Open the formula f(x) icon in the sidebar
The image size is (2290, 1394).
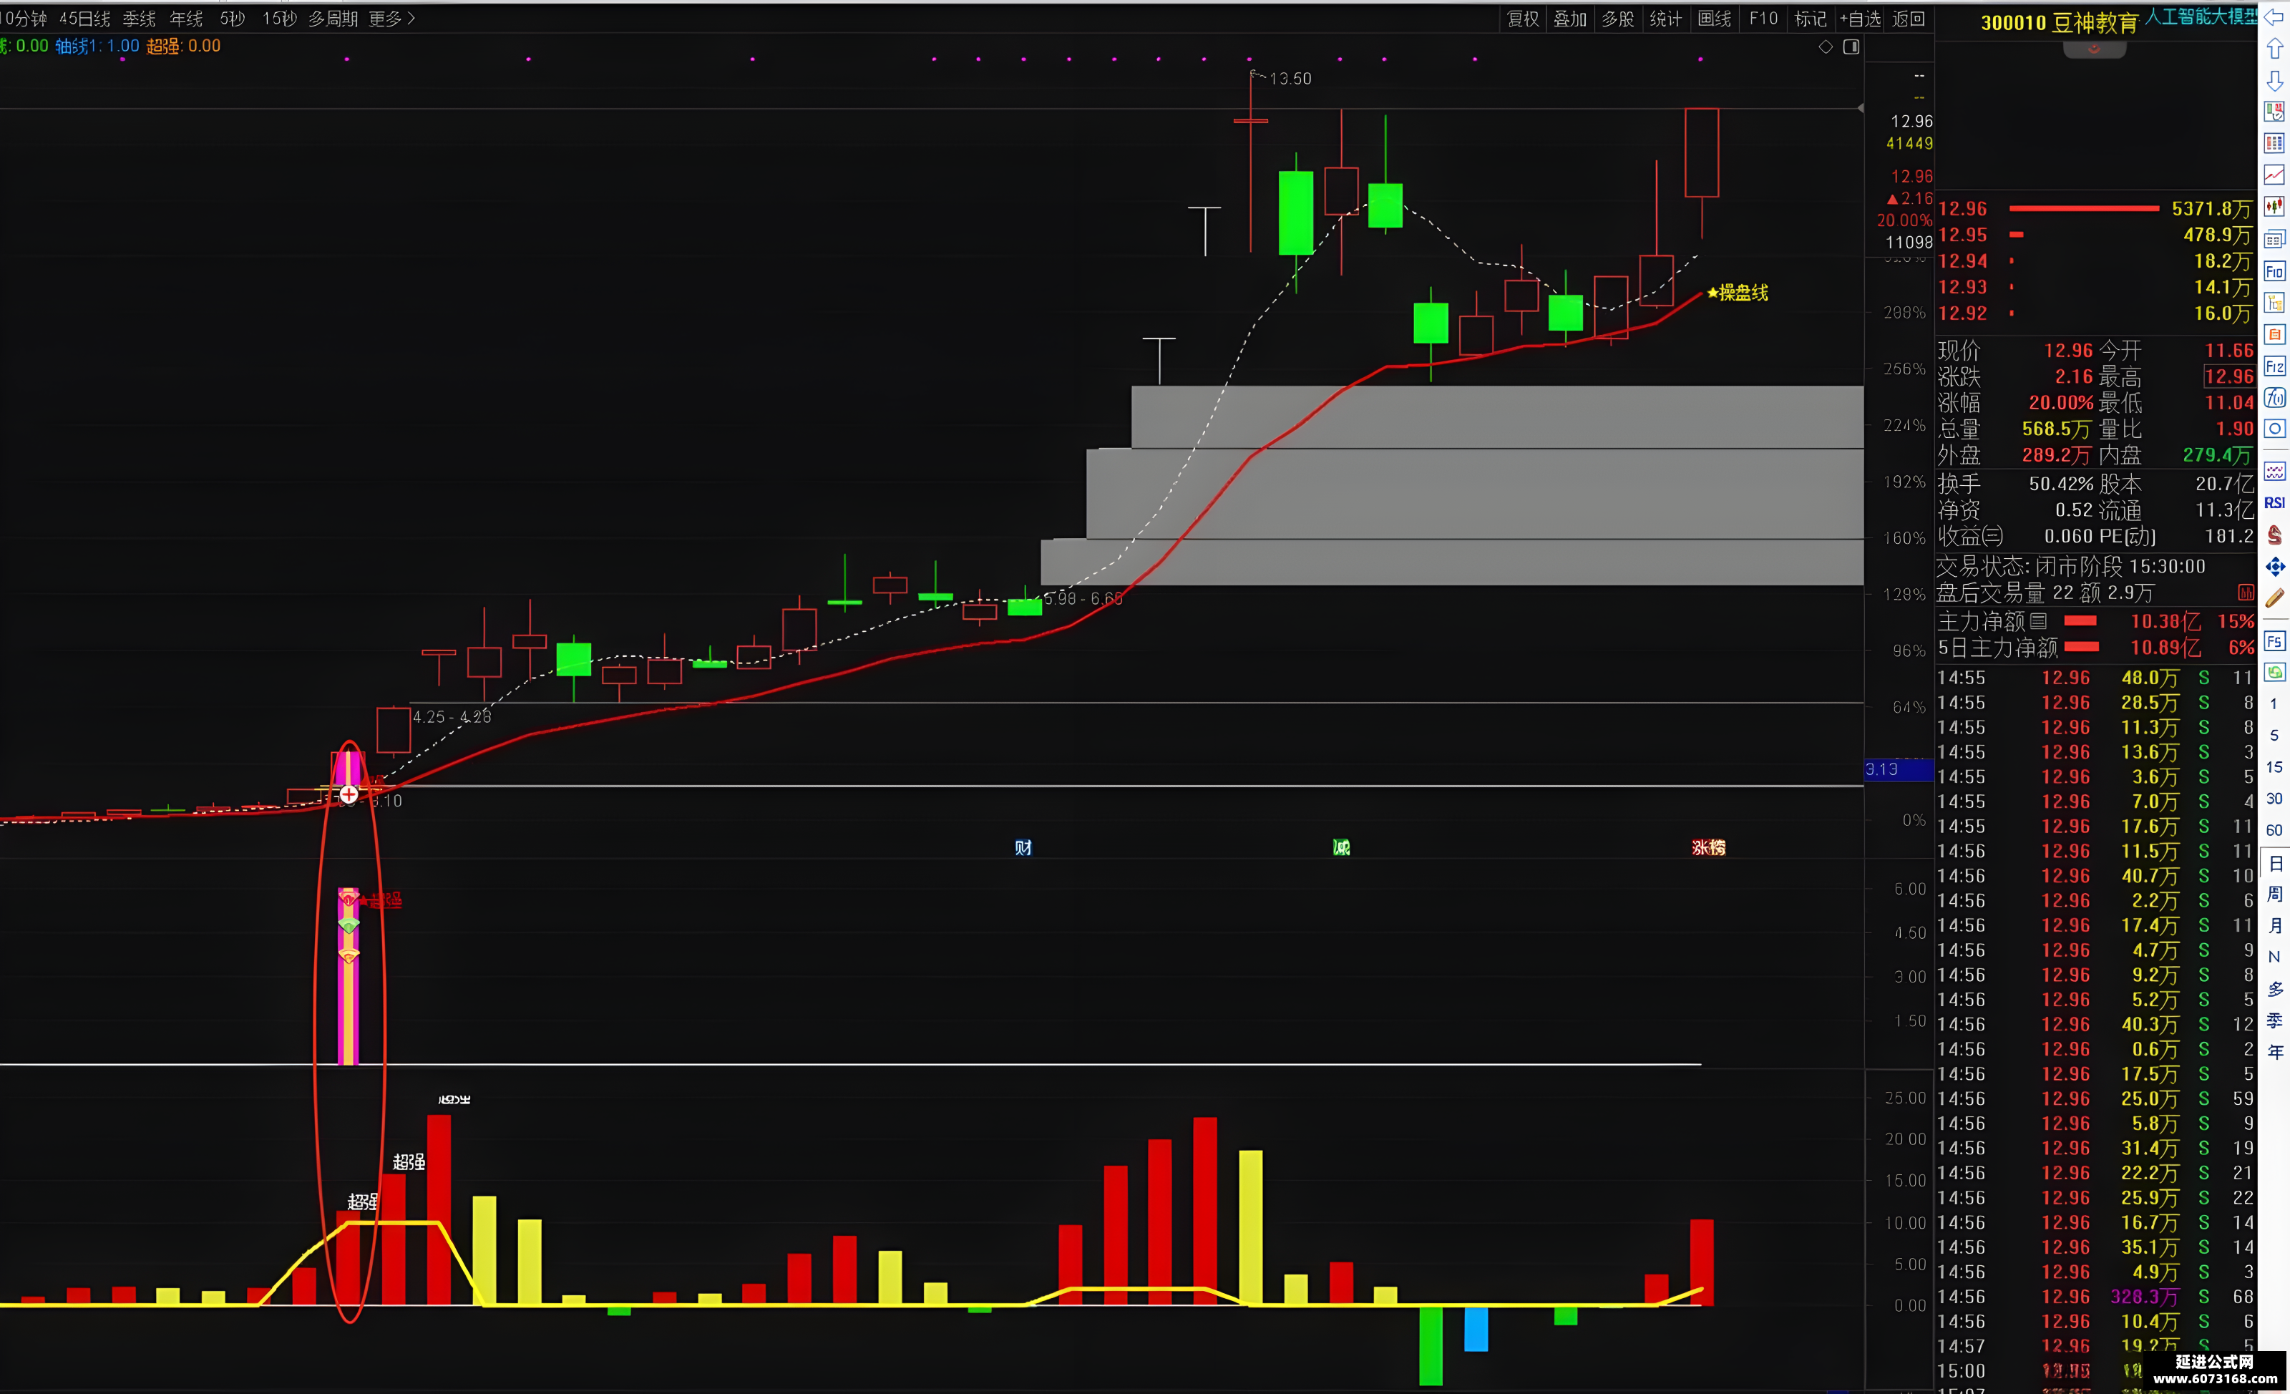click(2274, 398)
